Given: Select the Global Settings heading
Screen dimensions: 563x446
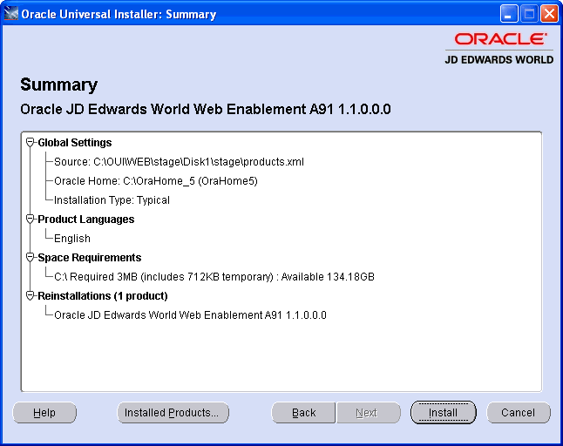Looking at the screenshot, I should [x=75, y=143].
